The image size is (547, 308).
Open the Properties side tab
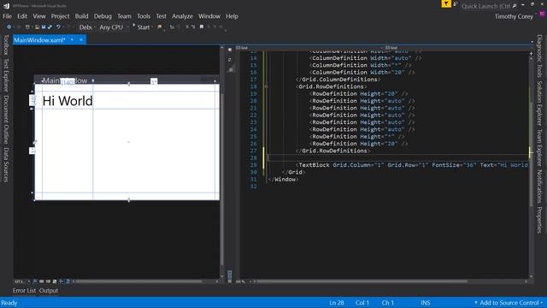(x=539, y=220)
